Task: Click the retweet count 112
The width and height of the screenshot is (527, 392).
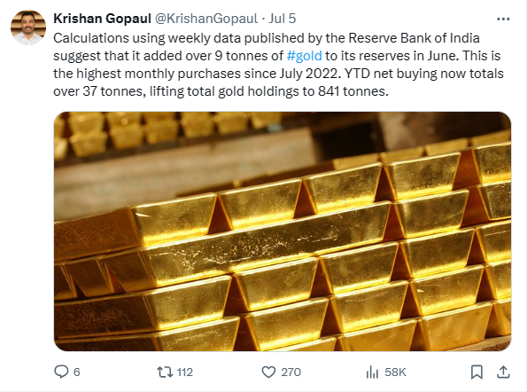Action: [185, 372]
